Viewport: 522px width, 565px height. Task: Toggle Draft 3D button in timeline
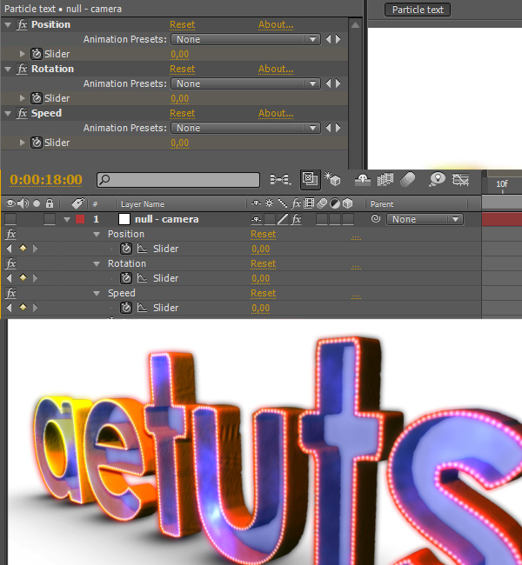[x=332, y=179]
